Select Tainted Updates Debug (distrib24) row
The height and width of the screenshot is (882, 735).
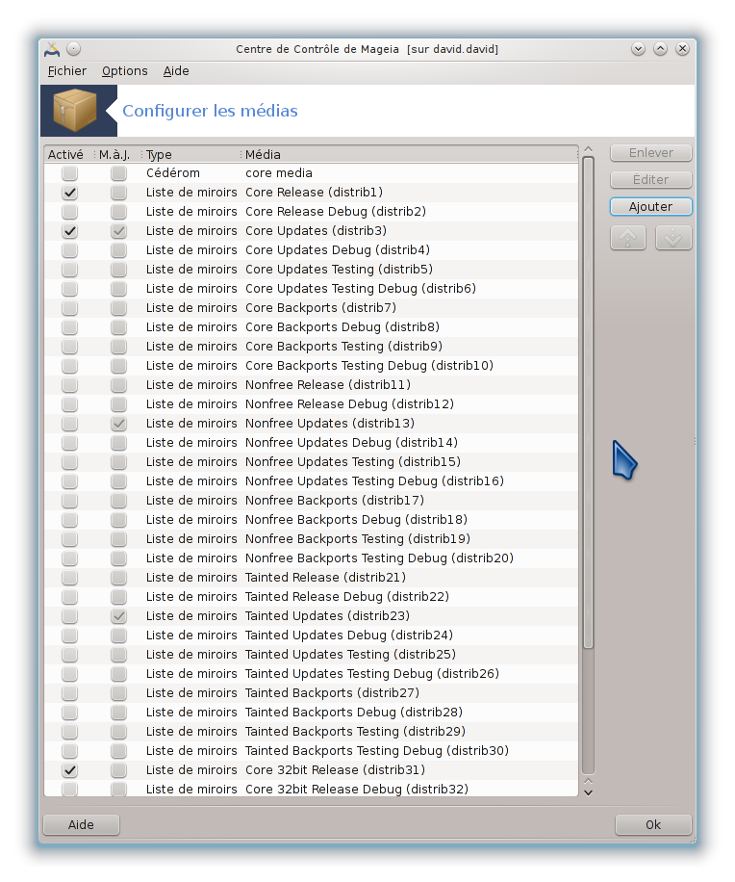(x=312, y=636)
